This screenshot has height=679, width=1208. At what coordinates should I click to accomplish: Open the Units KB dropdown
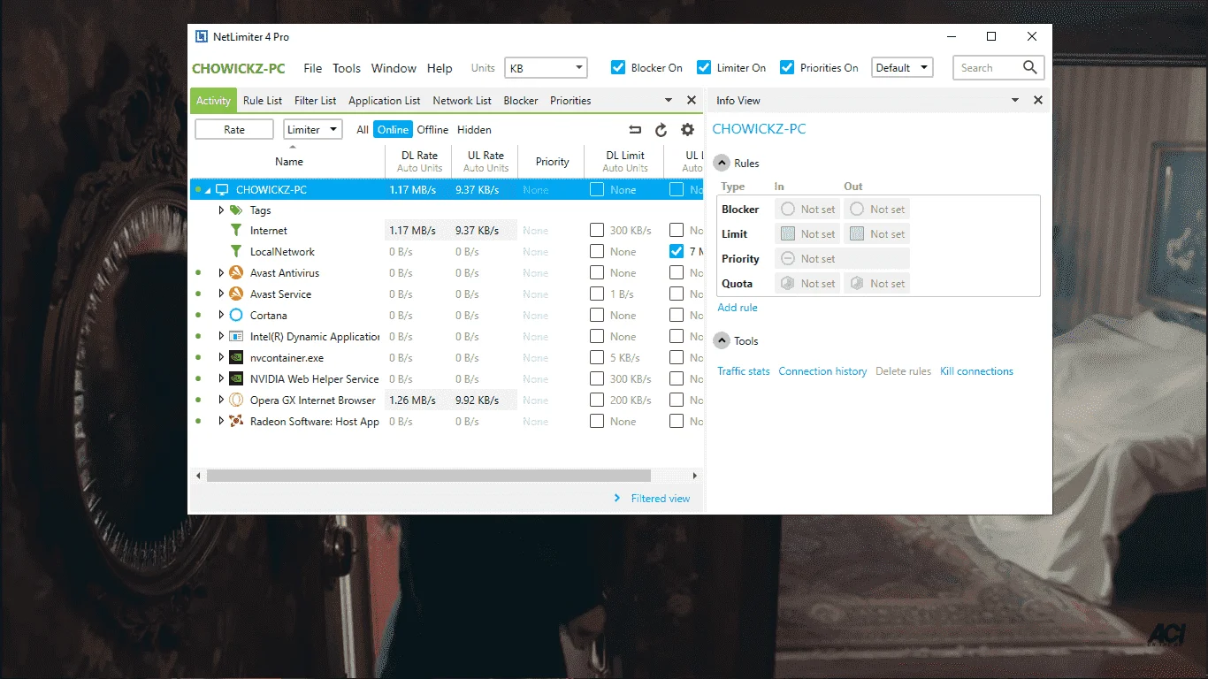click(546, 68)
